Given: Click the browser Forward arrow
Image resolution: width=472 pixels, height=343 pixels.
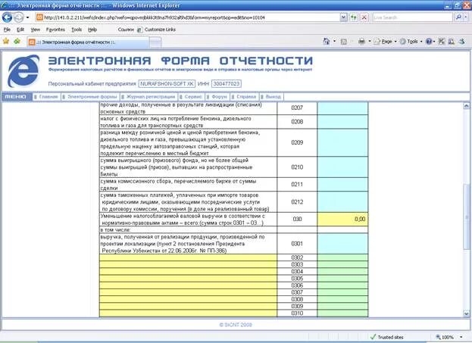Looking at the screenshot, I should (x=19, y=17).
